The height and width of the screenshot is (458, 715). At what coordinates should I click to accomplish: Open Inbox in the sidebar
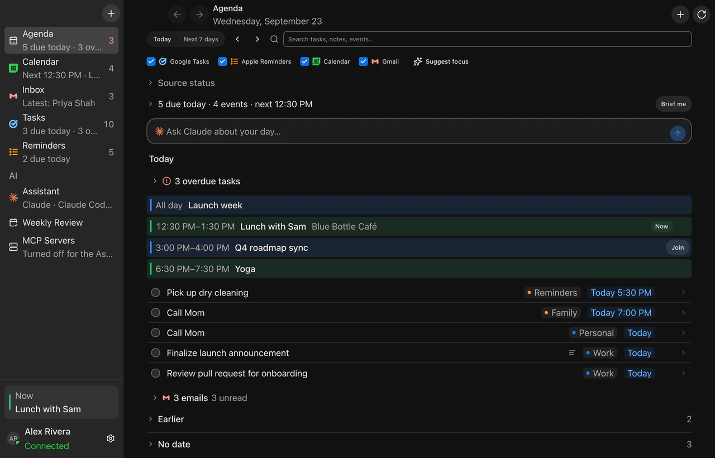click(x=61, y=96)
